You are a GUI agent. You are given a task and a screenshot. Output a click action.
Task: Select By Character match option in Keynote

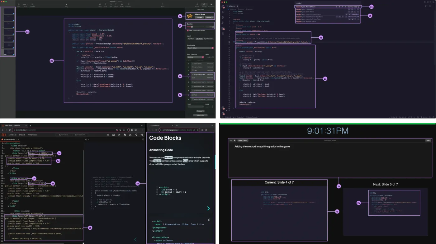point(208,39)
